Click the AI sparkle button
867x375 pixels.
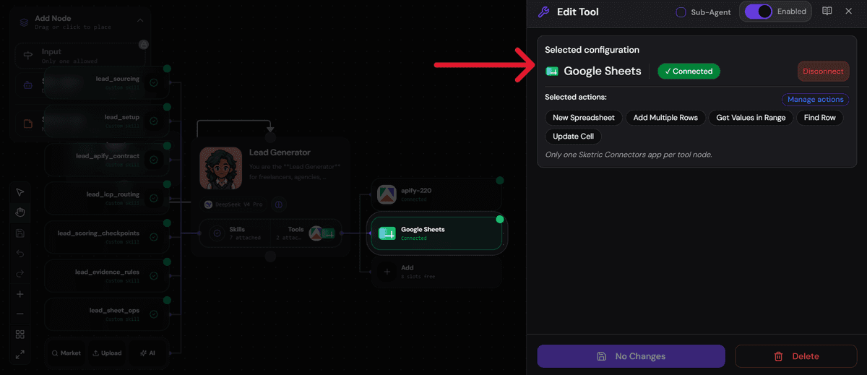coord(148,353)
